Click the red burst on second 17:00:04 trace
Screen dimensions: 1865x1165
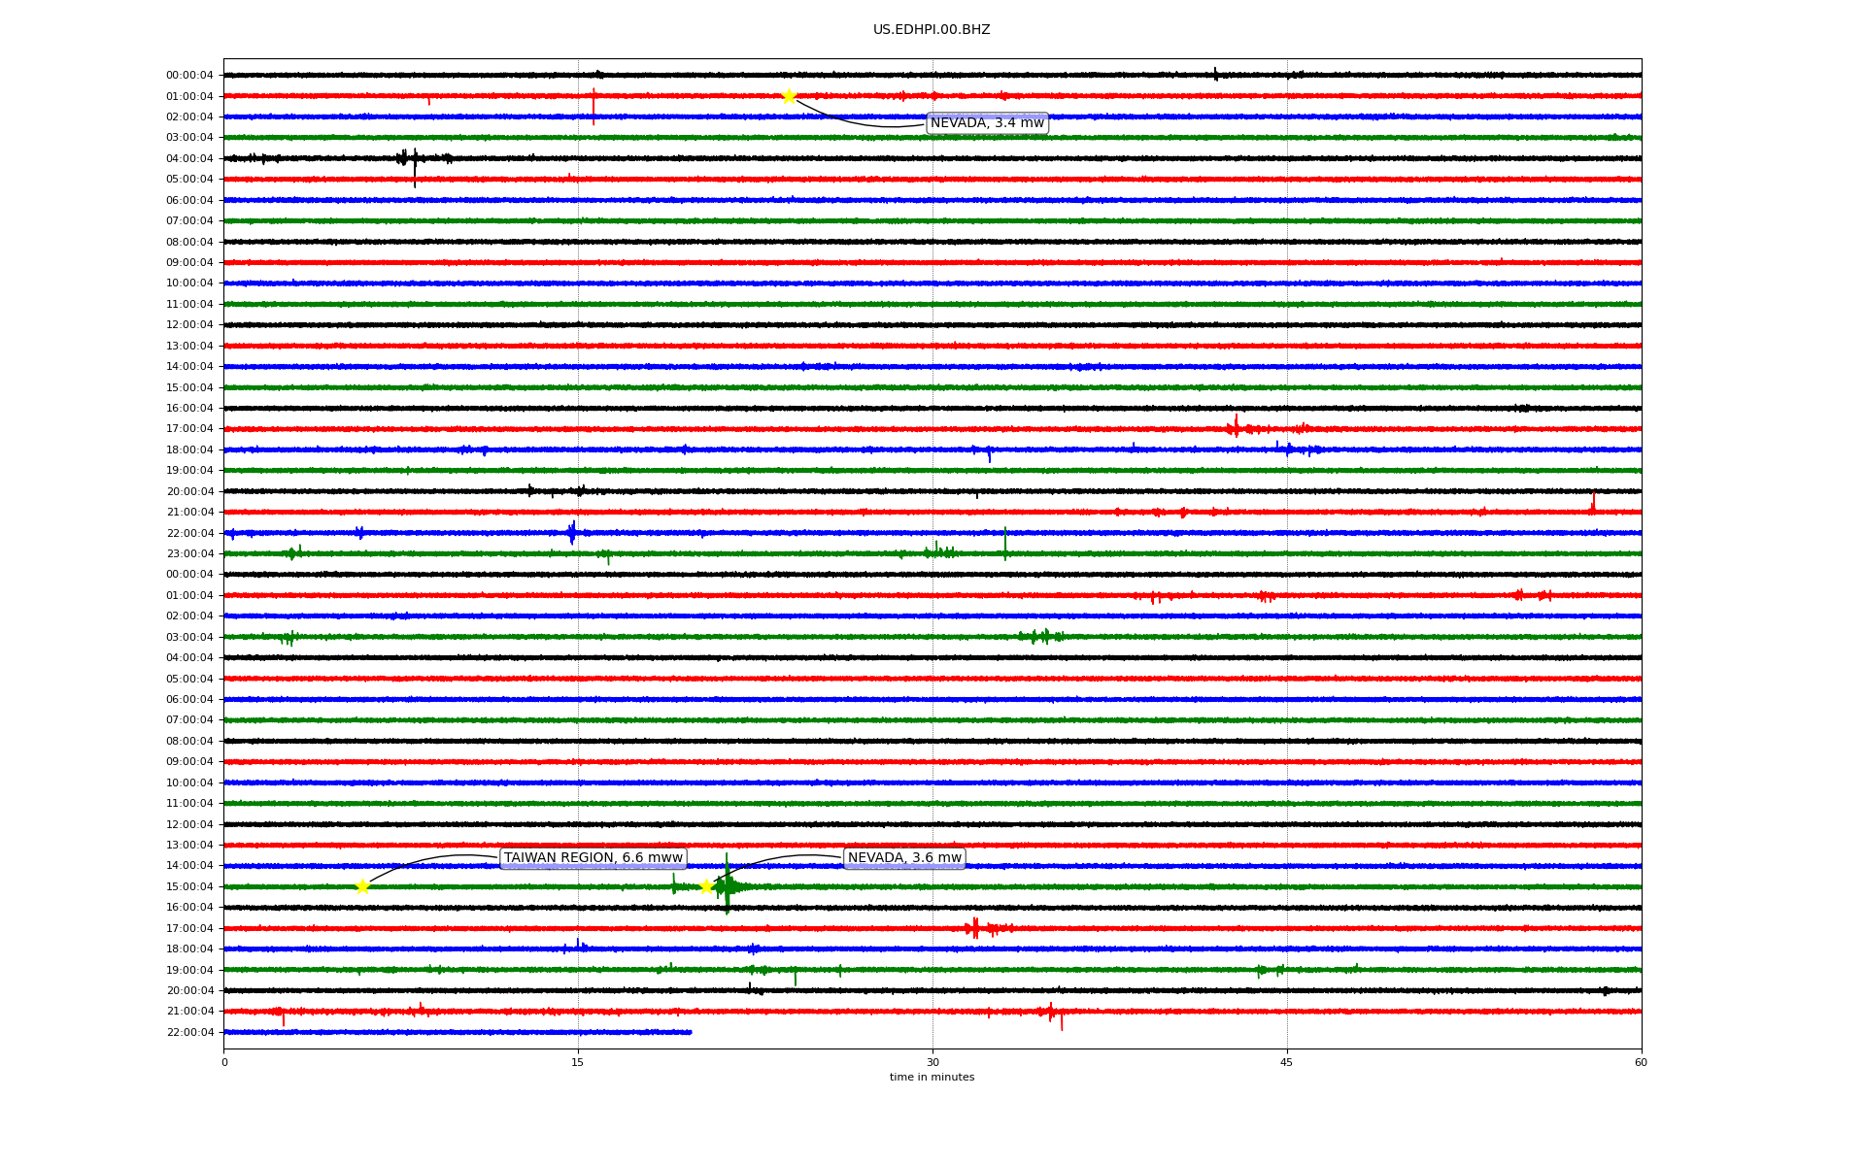coord(975,928)
